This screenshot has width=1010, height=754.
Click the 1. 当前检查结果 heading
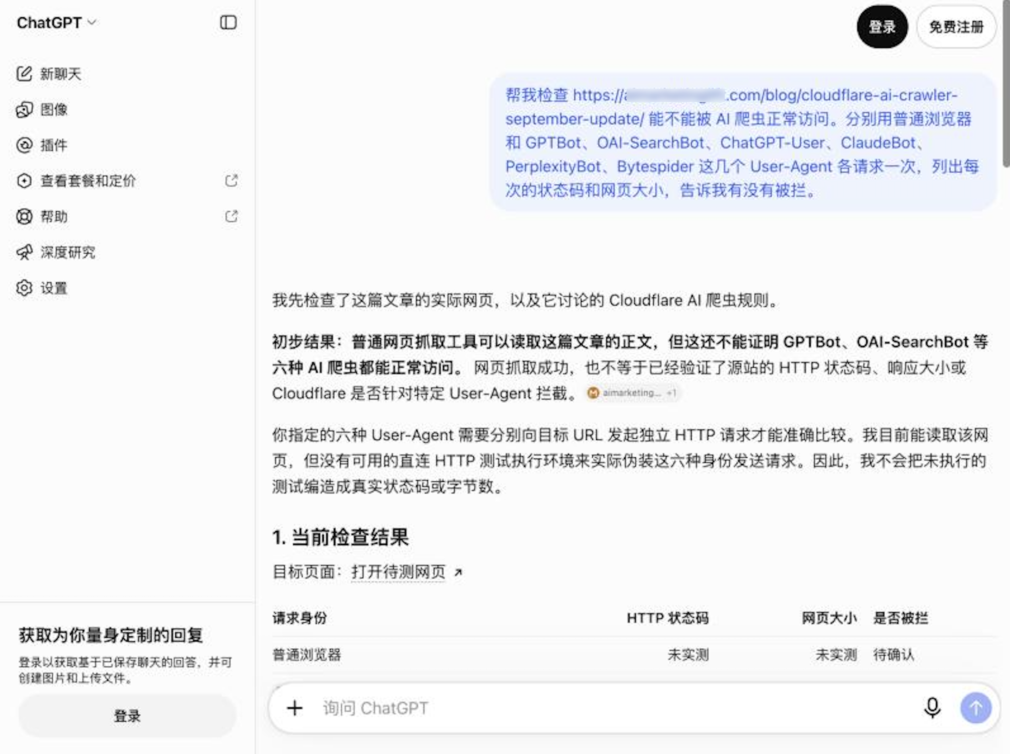(x=340, y=537)
